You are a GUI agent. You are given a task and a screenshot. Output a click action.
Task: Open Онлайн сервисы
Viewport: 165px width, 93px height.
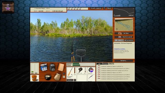coord(96,8)
